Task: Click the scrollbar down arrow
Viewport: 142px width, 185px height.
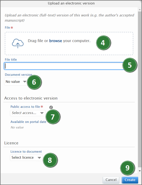Action: pos(140,171)
